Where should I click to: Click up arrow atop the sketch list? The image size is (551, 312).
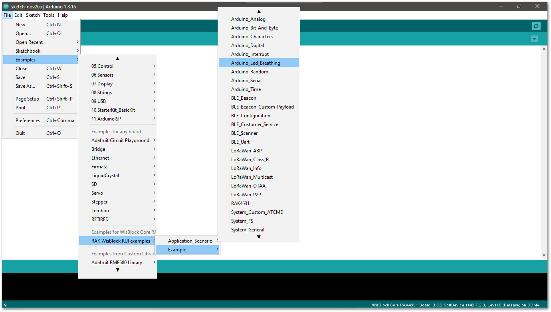click(259, 12)
